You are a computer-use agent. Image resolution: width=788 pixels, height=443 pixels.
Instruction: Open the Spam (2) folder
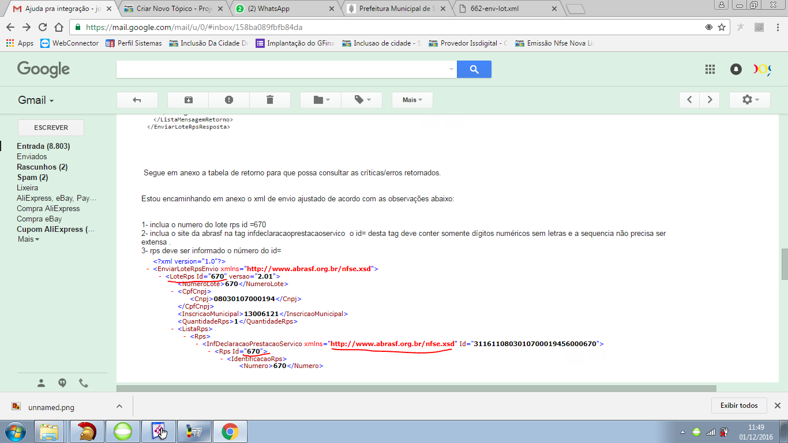point(32,178)
